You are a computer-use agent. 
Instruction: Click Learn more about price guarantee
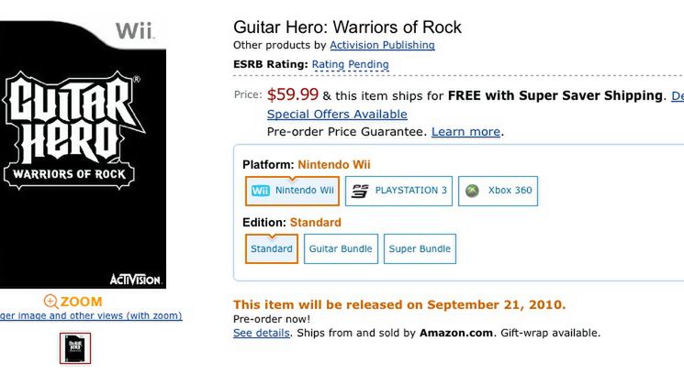click(465, 132)
